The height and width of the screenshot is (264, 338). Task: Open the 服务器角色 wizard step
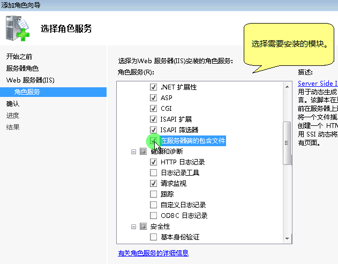[x=22, y=69]
